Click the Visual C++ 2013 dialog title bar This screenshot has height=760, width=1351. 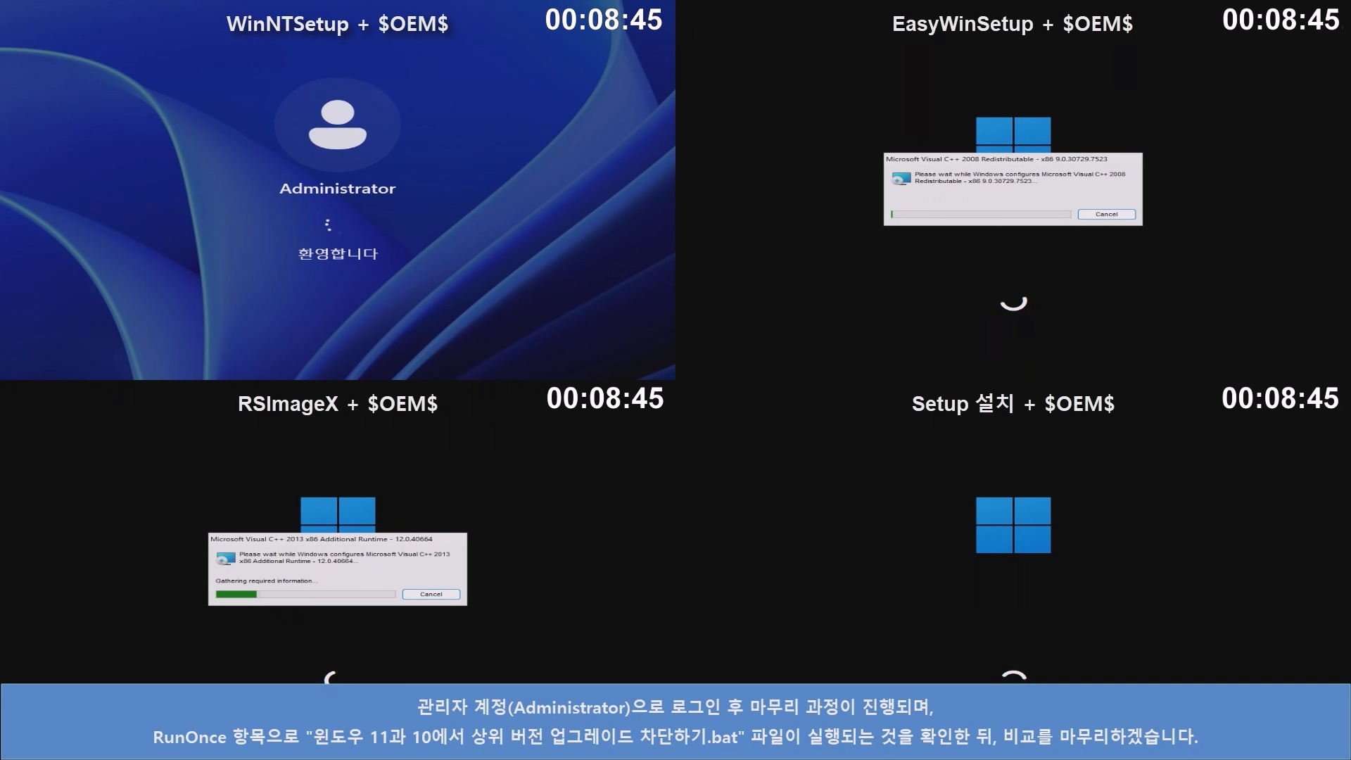point(322,539)
